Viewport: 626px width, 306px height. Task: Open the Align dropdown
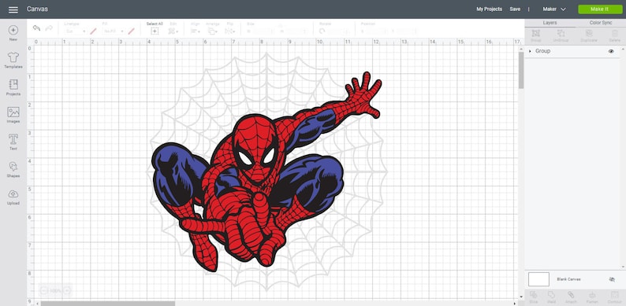(x=196, y=31)
